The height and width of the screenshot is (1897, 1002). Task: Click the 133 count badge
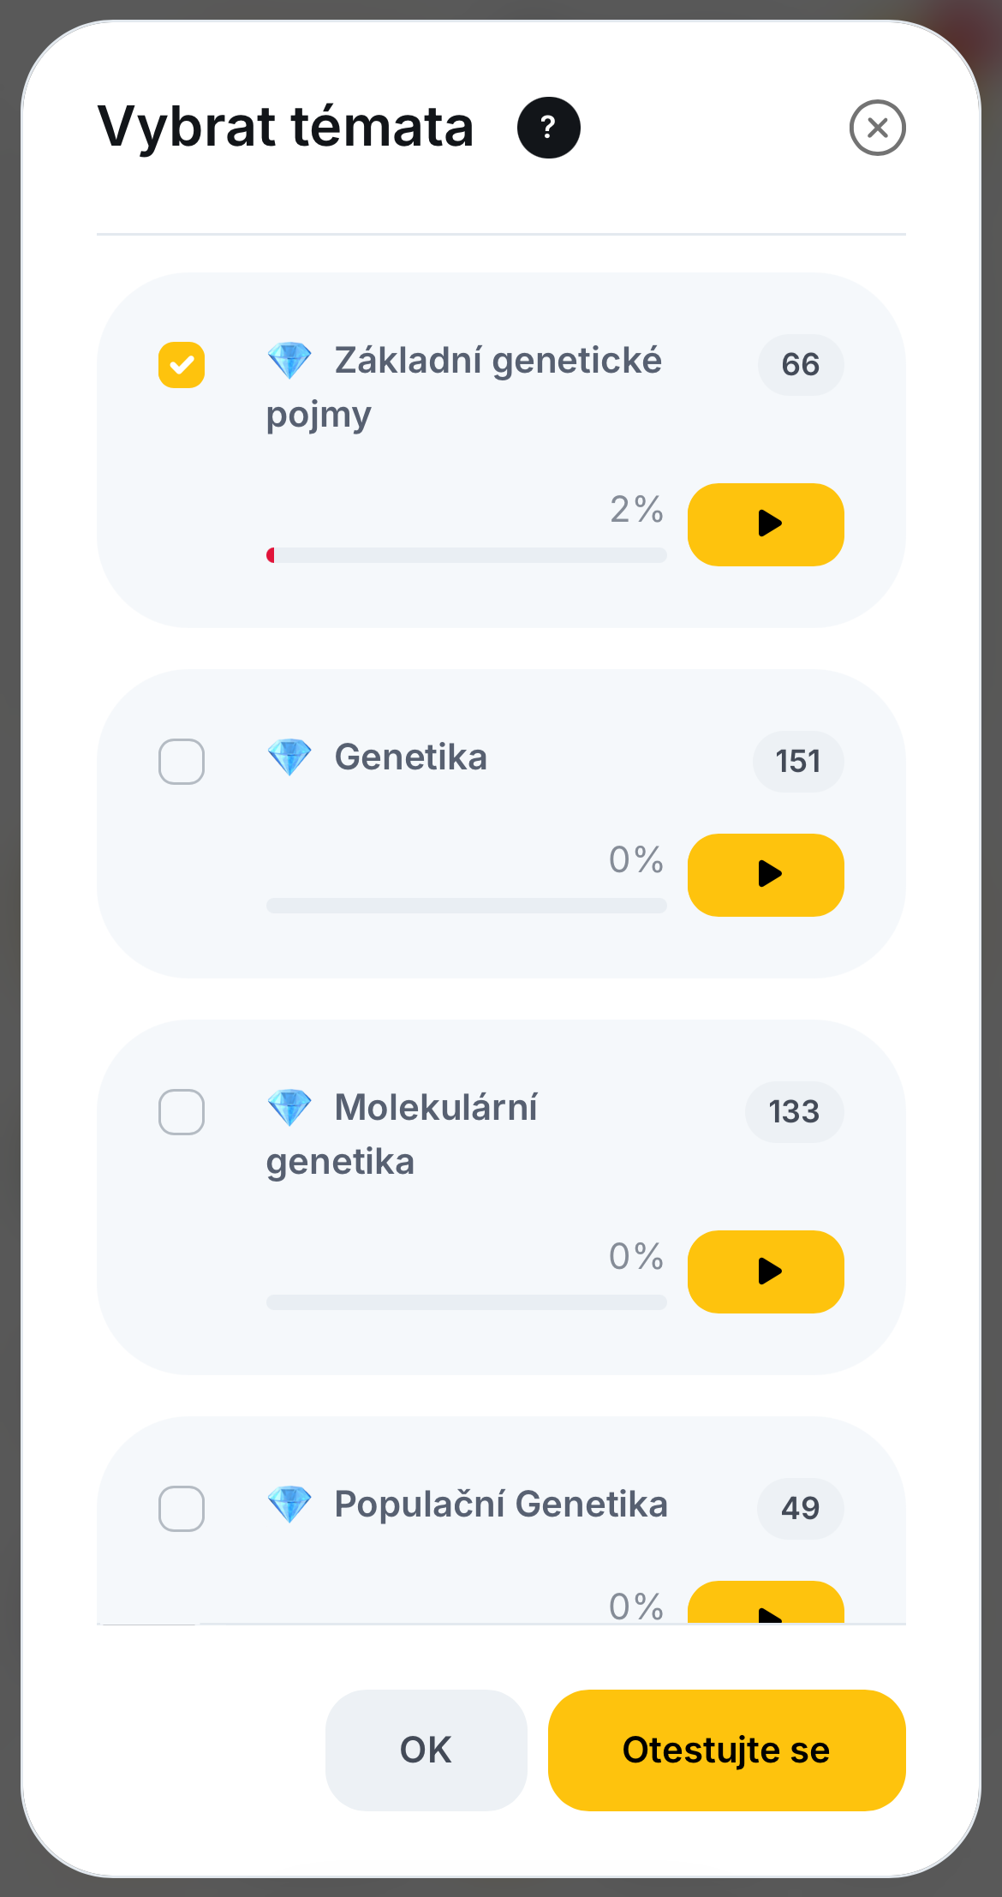795,1111
